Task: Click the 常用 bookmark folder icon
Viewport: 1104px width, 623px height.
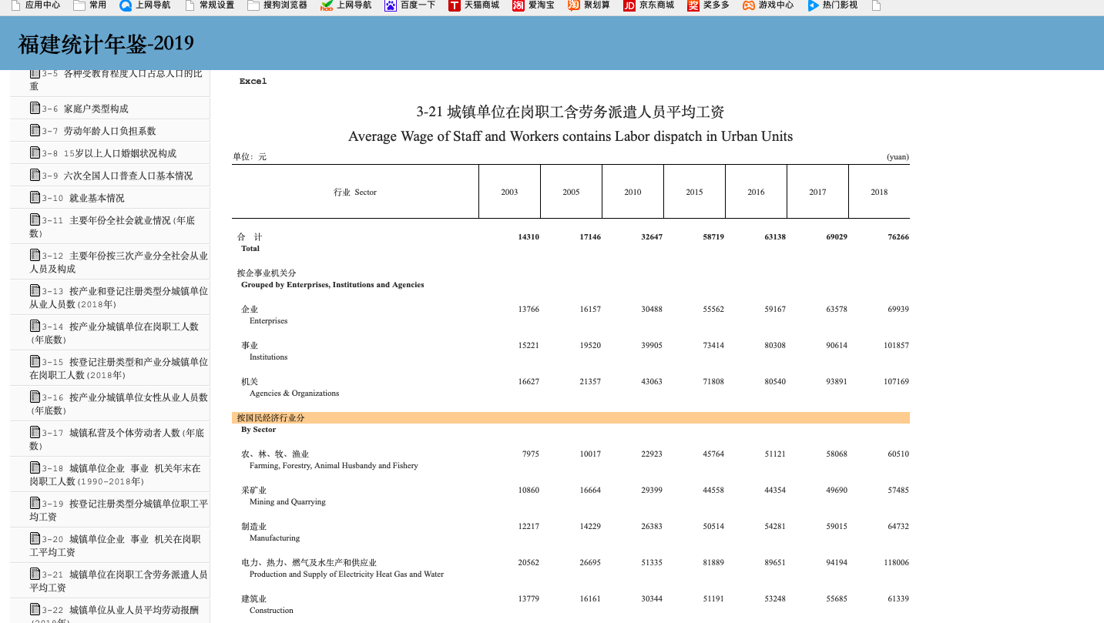Action: [x=79, y=5]
